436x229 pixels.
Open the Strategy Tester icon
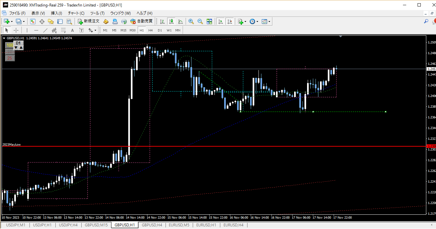coord(69,21)
